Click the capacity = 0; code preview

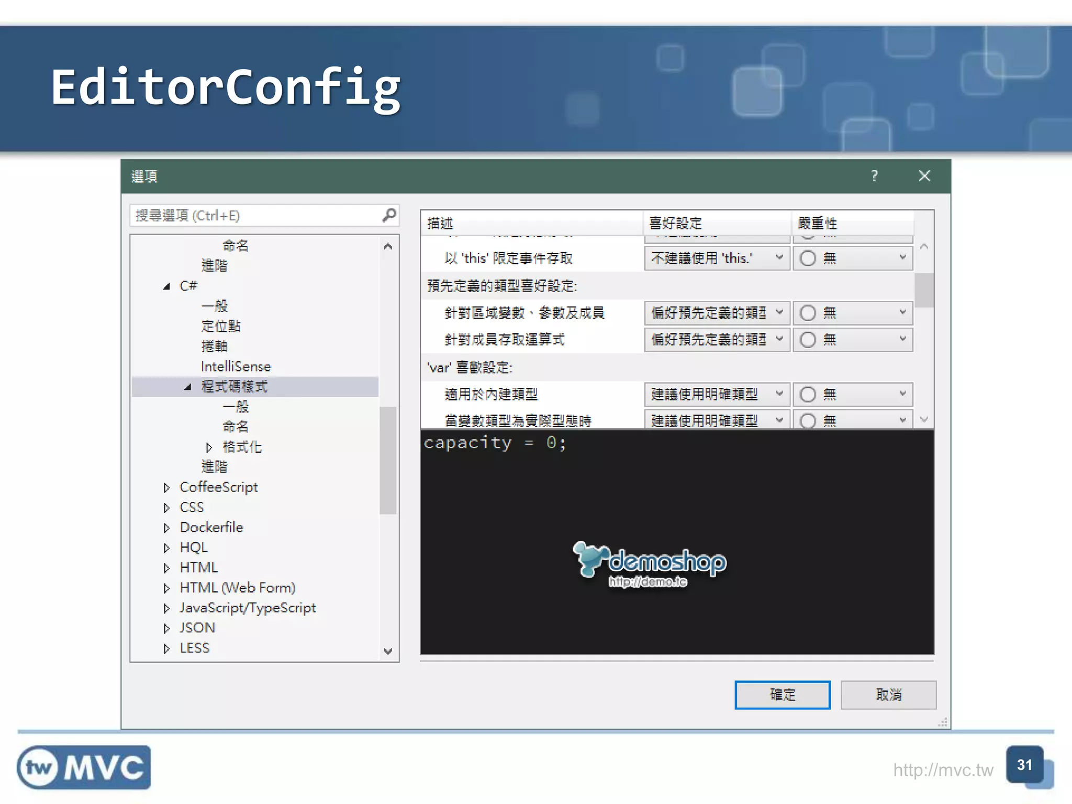pos(495,443)
